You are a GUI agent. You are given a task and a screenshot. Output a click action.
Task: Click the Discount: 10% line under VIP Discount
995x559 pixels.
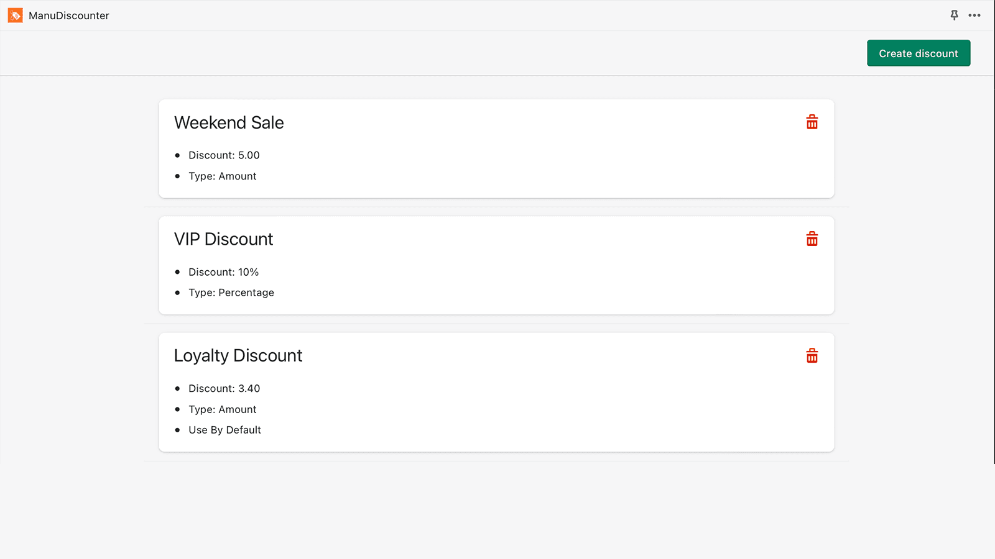(x=224, y=271)
